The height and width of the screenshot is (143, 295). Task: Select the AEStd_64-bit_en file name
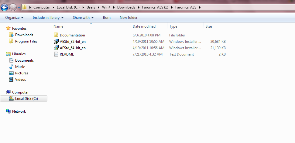click(x=73, y=48)
